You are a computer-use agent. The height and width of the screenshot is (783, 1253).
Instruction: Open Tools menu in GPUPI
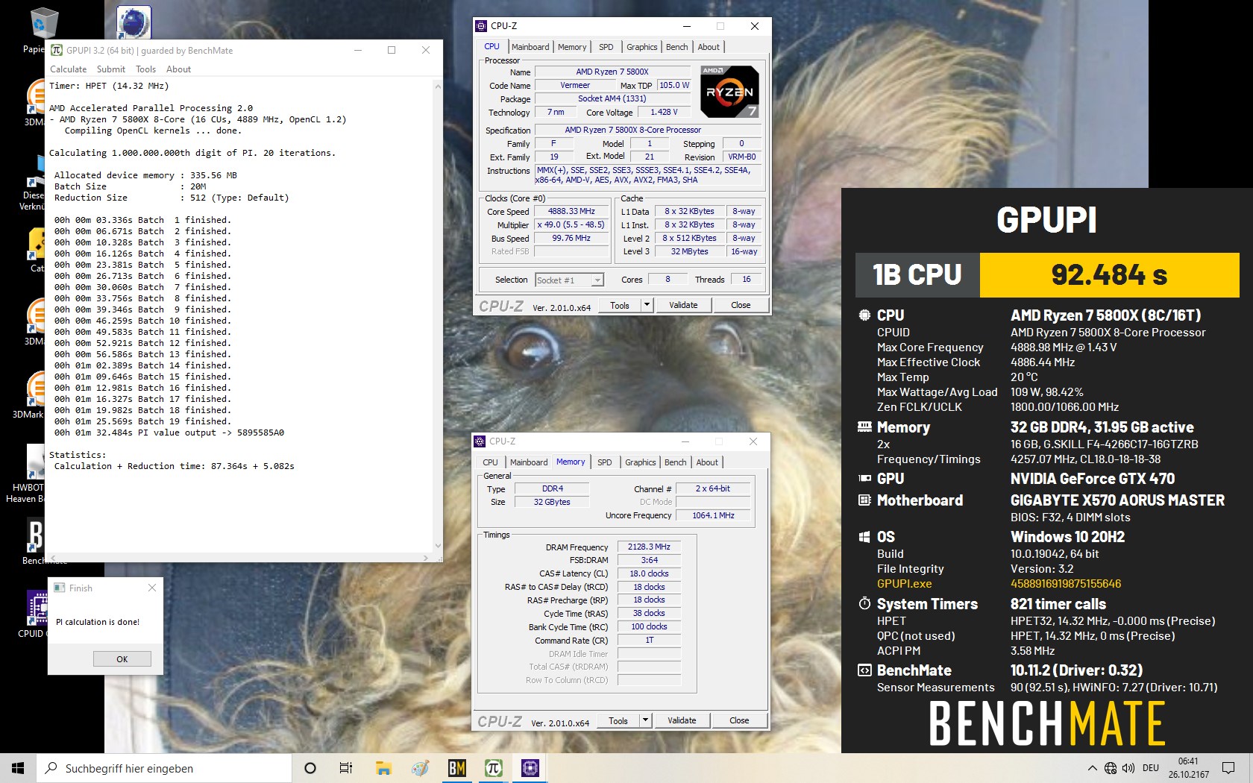145,69
